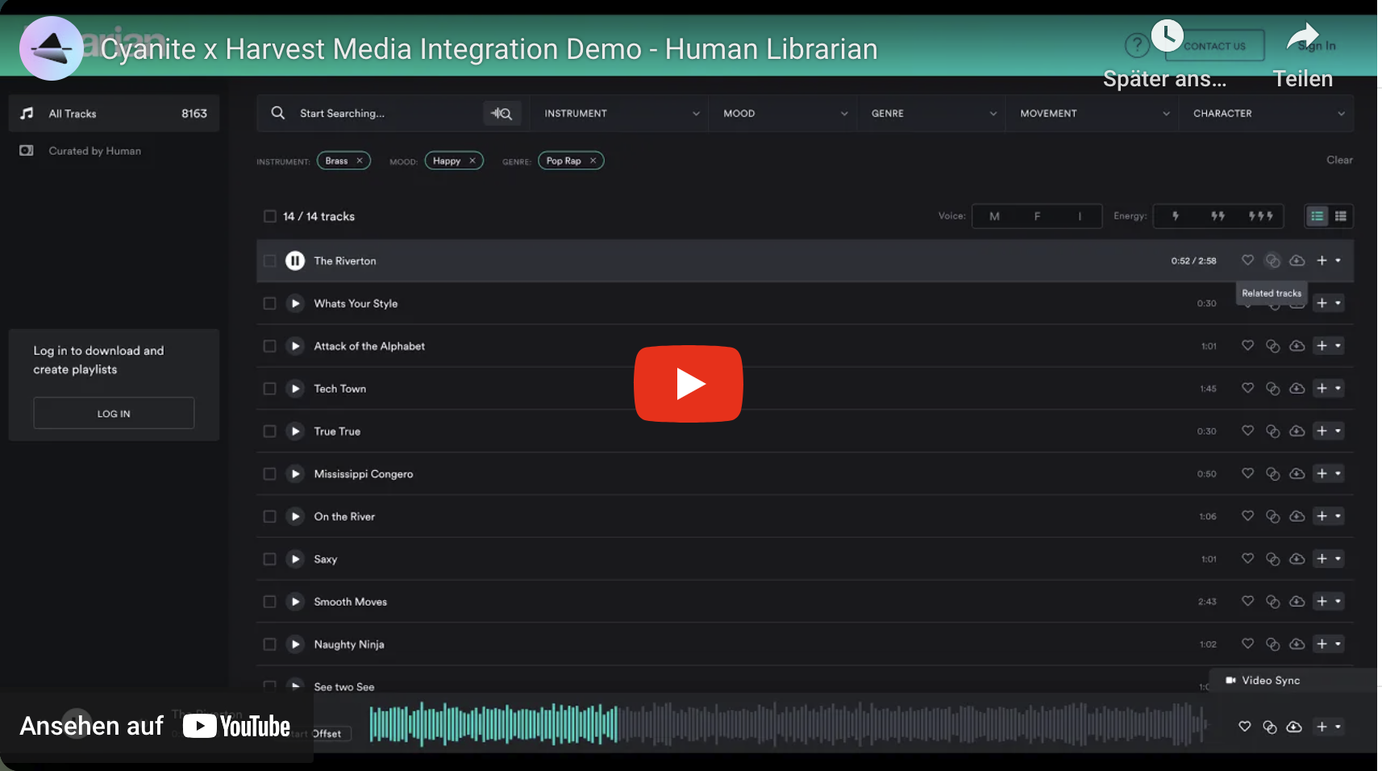Play the Whats Your Style track
This screenshot has width=1382, height=771.
click(x=295, y=303)
